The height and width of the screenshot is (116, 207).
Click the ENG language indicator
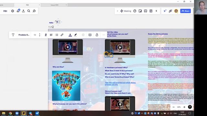[175, 113]
